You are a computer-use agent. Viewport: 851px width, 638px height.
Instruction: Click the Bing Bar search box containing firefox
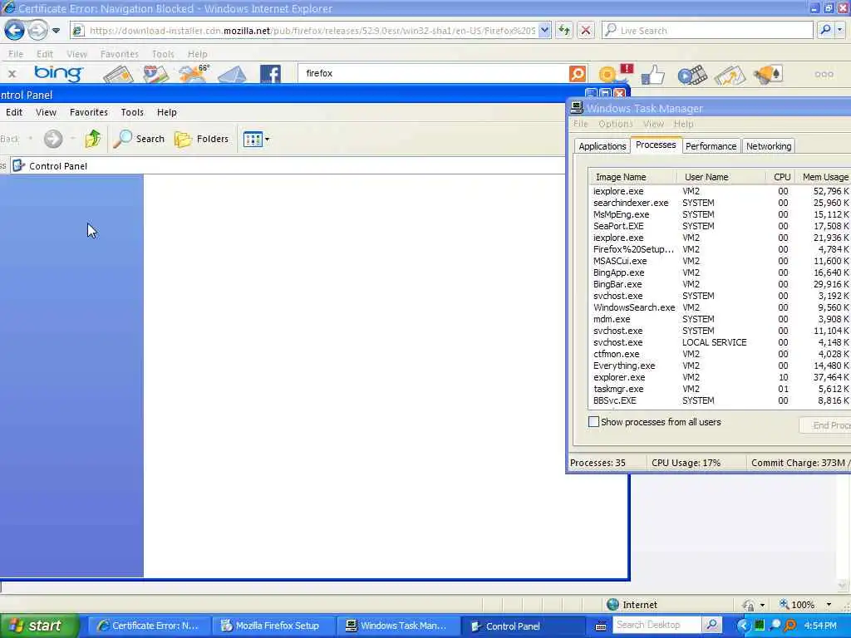433,73
